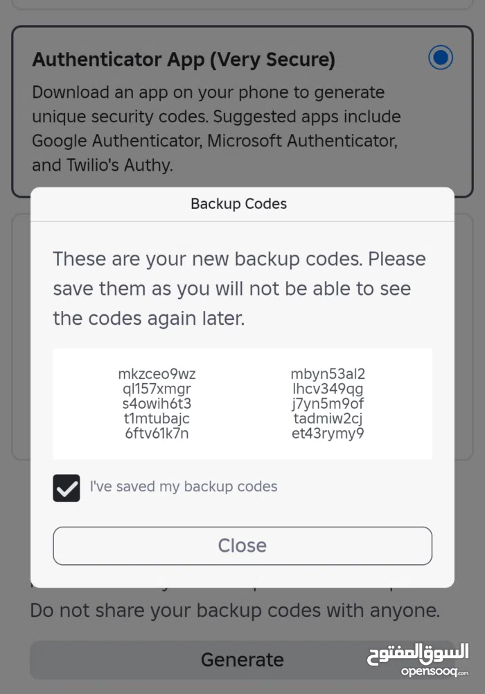Click the backup code mbyn53al2
This screenshot has height=694, width=485.
click(328, 374)
